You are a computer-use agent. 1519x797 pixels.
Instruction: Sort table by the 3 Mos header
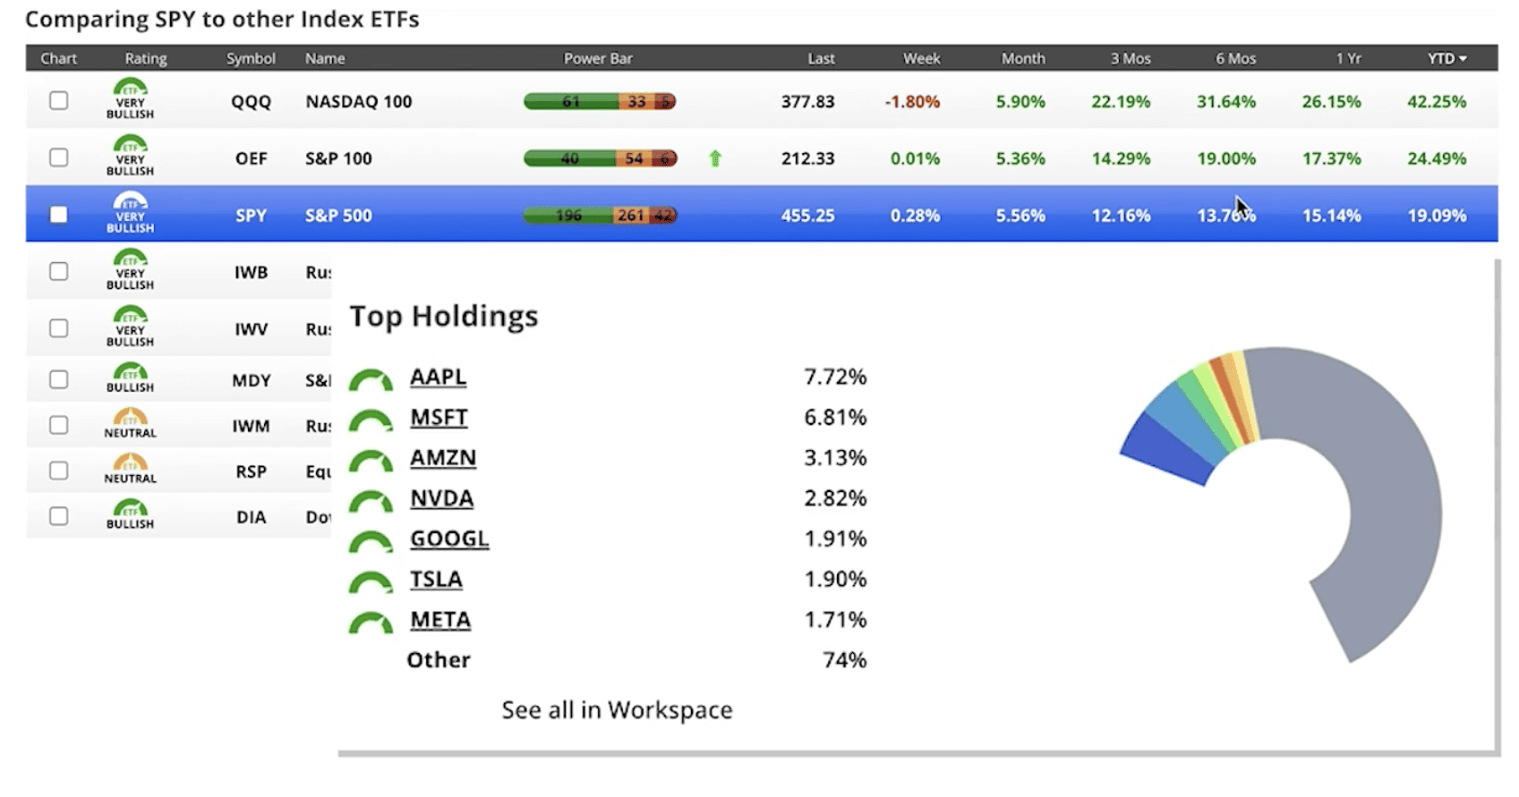(1131, 58)
